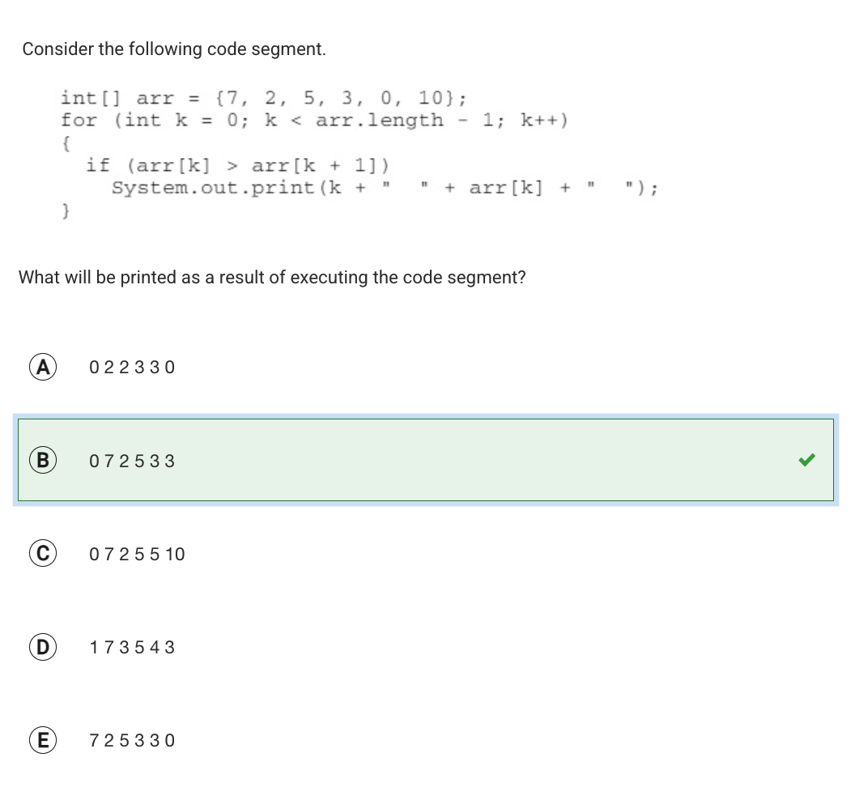Screen dimensions: 855x787
Task: Click the closing brace of the loop
Action: coord(66,210)
